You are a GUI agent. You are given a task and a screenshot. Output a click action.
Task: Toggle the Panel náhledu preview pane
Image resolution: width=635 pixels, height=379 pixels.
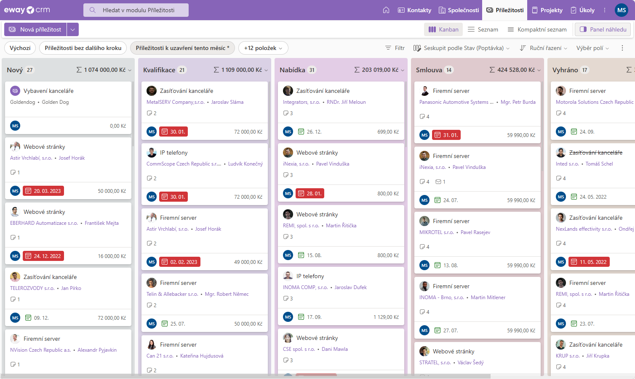pyautogui.click(x=603, y=29)
